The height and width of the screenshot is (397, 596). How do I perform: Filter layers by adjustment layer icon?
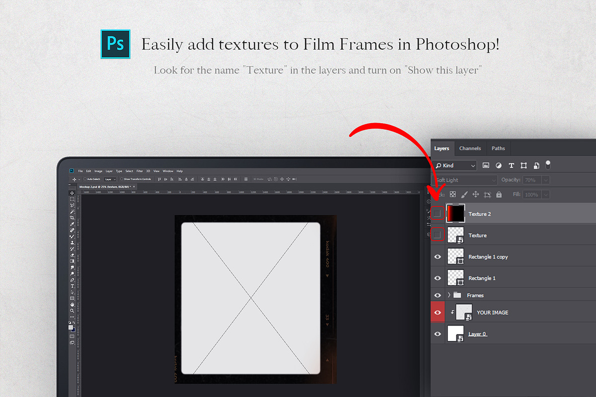point(498,165)
